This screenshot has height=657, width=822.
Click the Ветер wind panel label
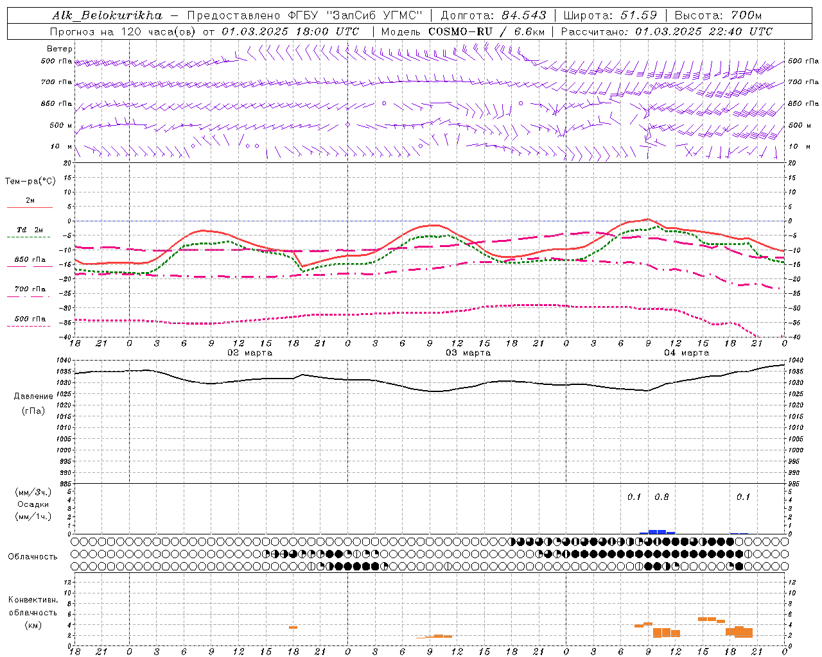click(60, 49)
